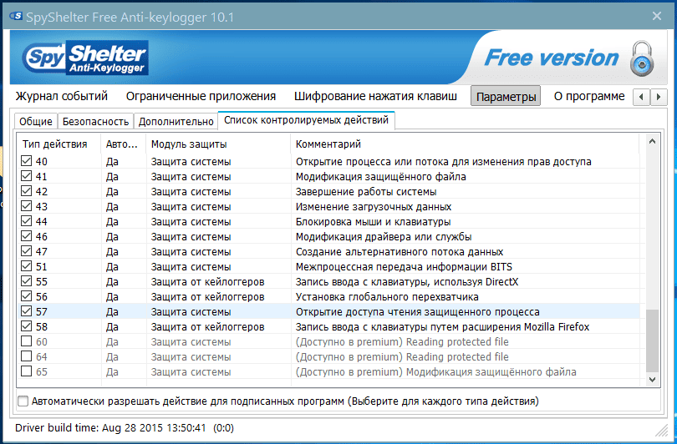Toggle checkbox for action 56
This screenshot has height=444, width=677.
click(x=27, y=296)
